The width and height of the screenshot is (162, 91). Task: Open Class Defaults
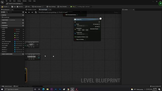[x=62, y=7]
